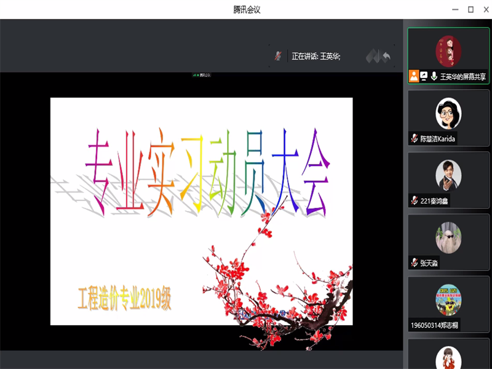Click the screen sharing monitor icon on 王英华's tile

pos(424,75)
